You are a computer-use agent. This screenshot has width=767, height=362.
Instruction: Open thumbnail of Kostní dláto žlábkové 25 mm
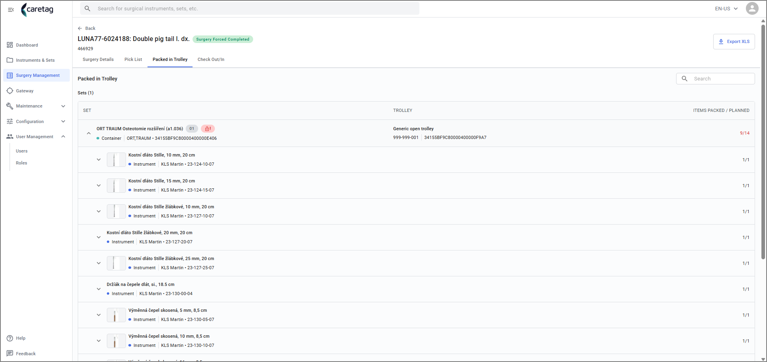(x=116, y=263)
